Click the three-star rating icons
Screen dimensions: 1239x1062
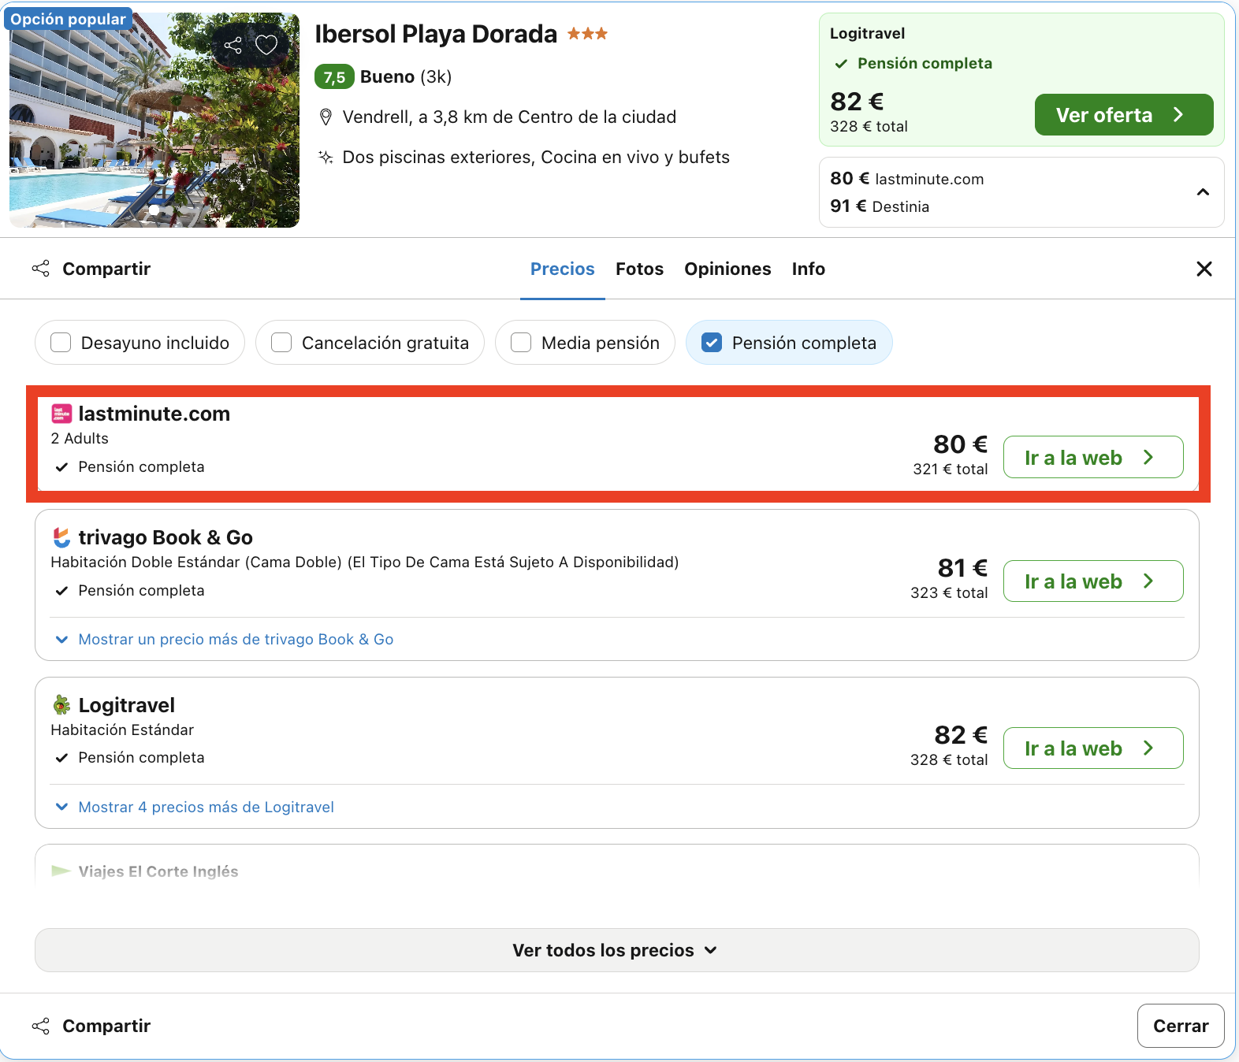click(x=587, y=34)
